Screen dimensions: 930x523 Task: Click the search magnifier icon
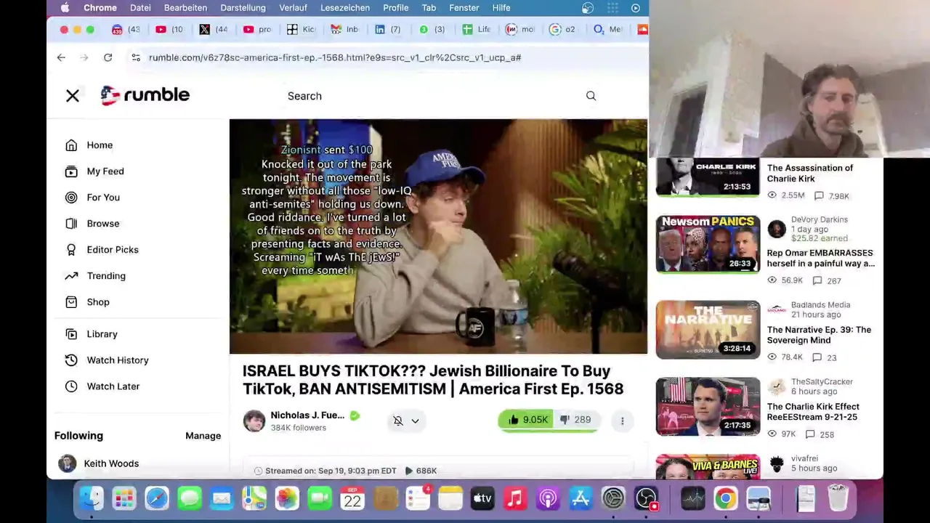591,96
